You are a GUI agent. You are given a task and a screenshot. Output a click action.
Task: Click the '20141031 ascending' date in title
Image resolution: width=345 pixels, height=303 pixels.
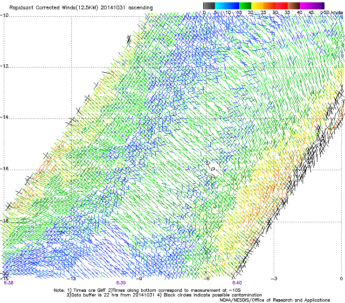coord(127,8)
